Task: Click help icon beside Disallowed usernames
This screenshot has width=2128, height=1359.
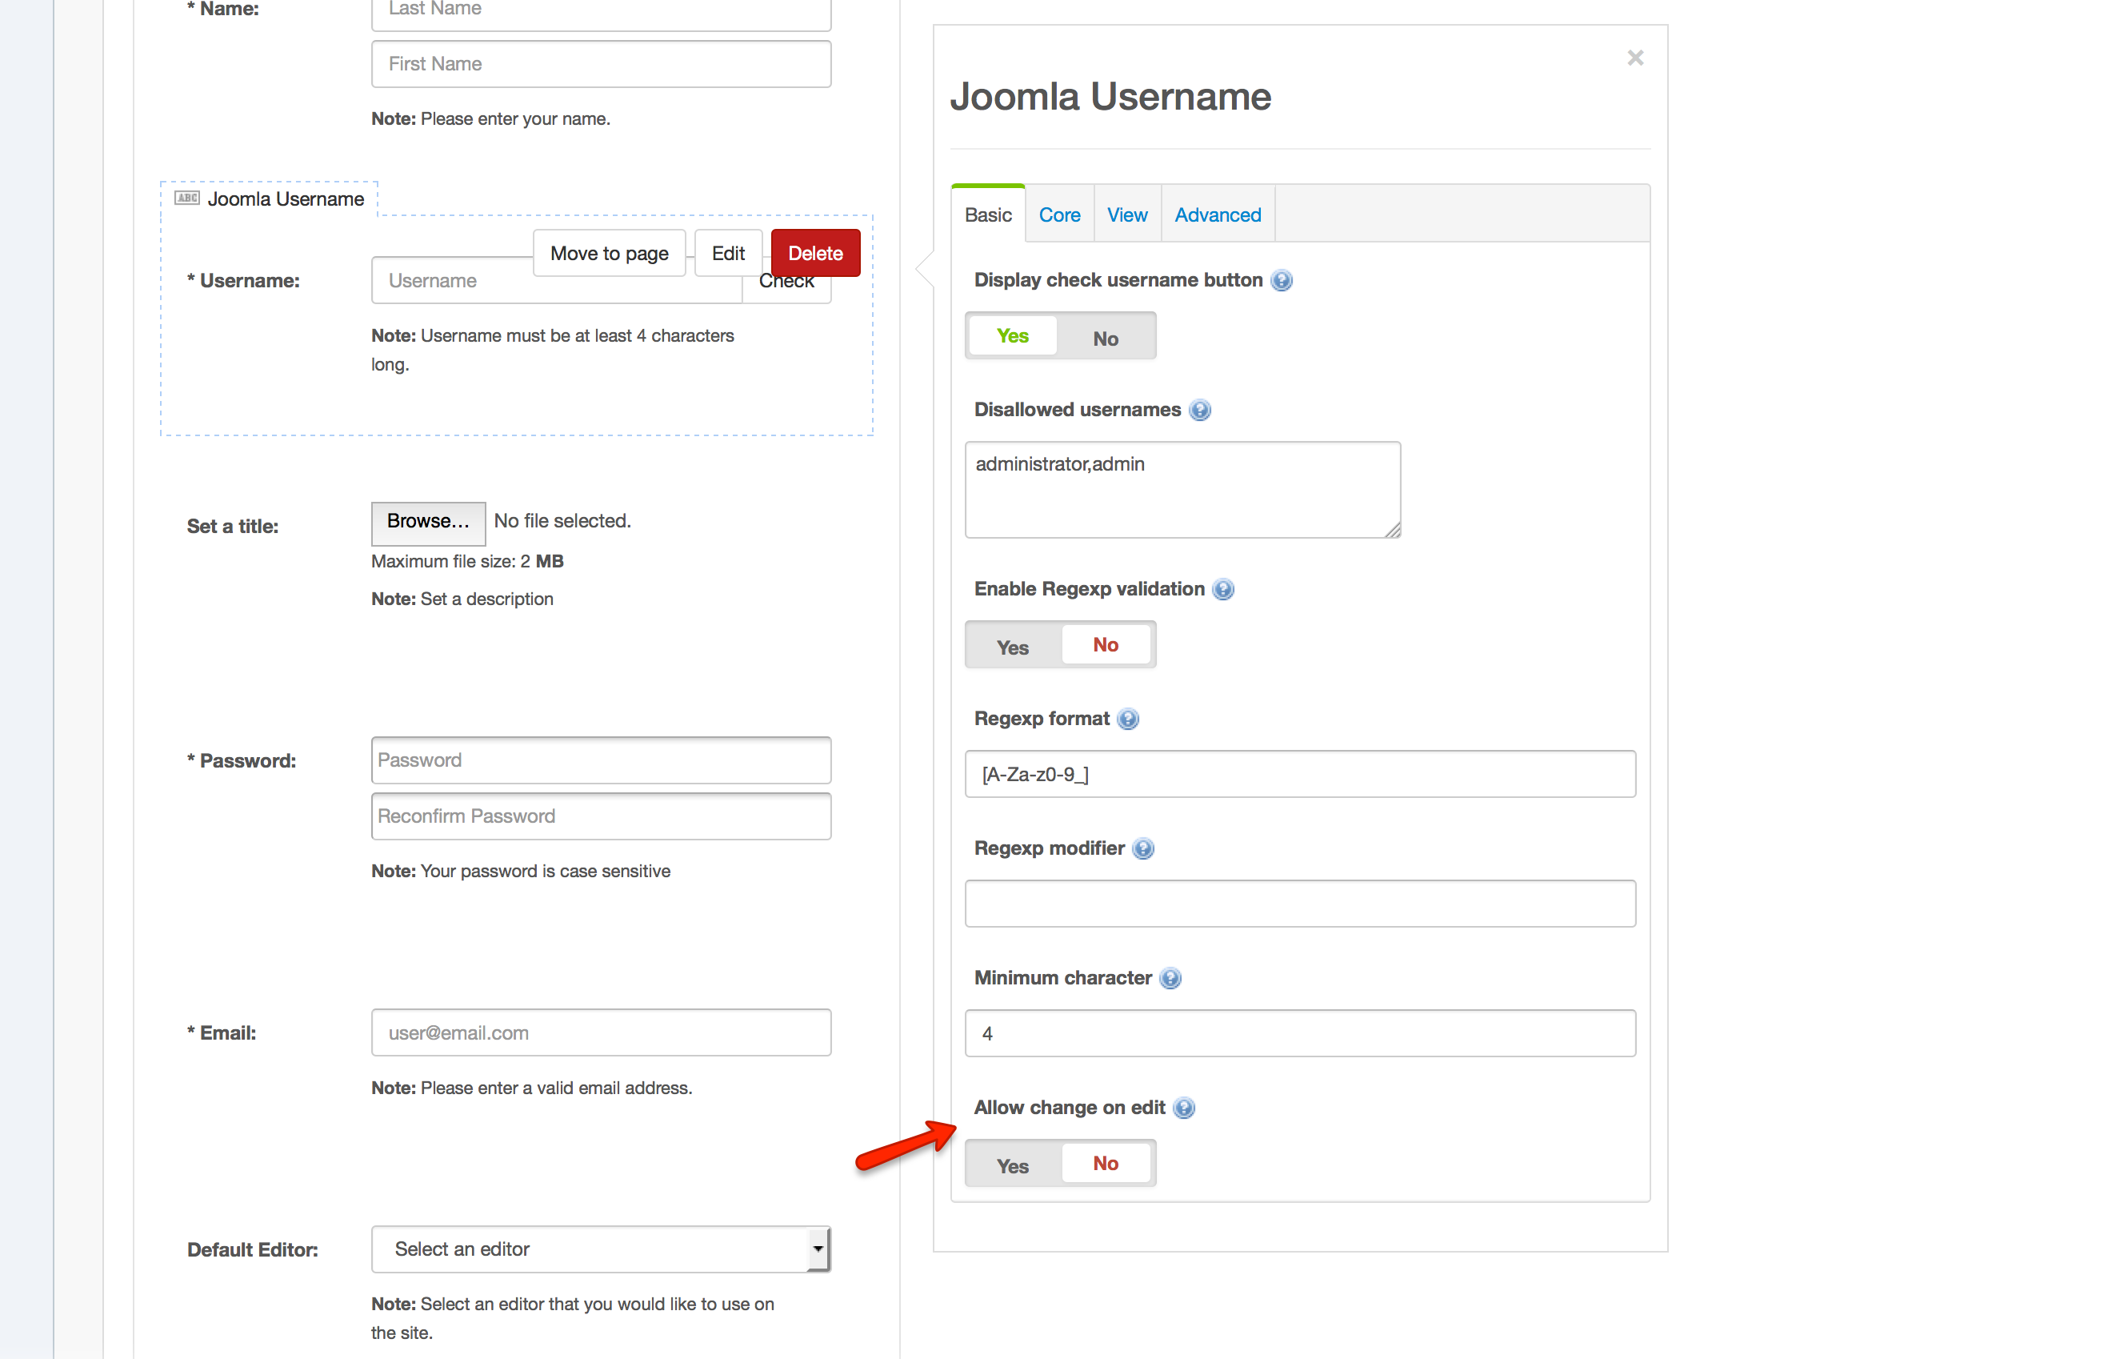Action: pos(1199,409)
